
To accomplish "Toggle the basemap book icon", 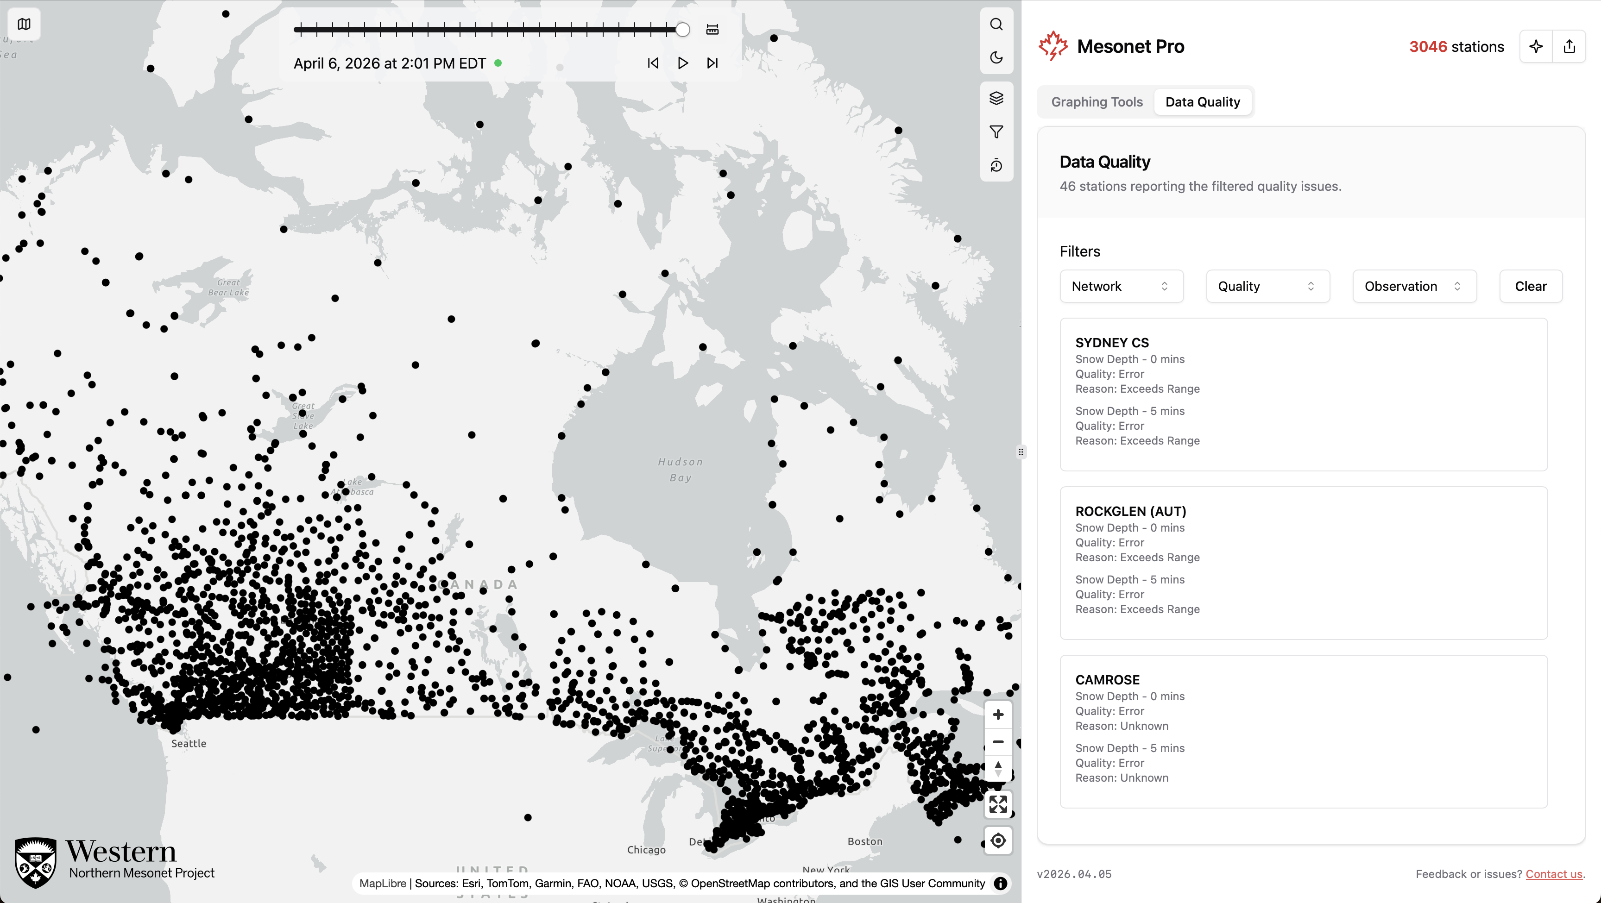I will (x=24, y=24).
